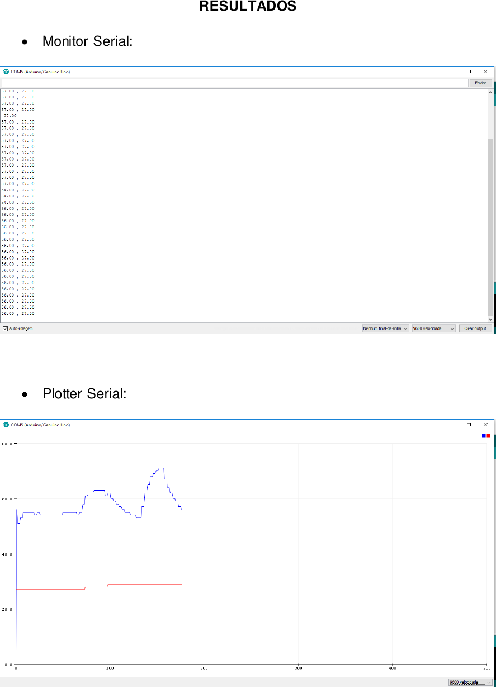Select the blue series color square in plotter legend
Screen dimensions: 496x687
click(x=483, y=435)
